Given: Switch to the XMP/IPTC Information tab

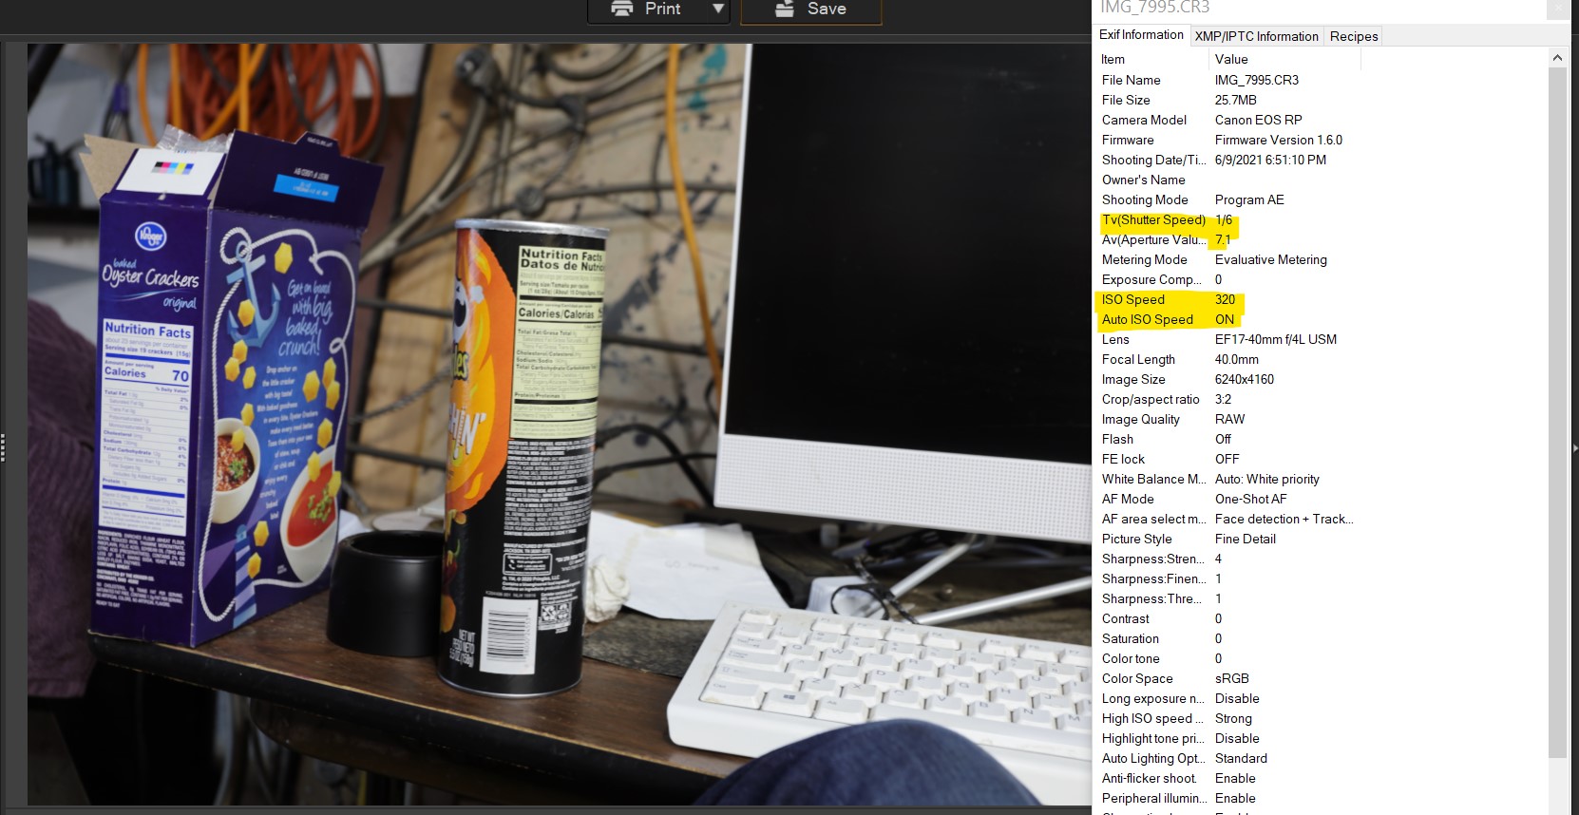Looking at the screenshot, I should click(1256, 36).
